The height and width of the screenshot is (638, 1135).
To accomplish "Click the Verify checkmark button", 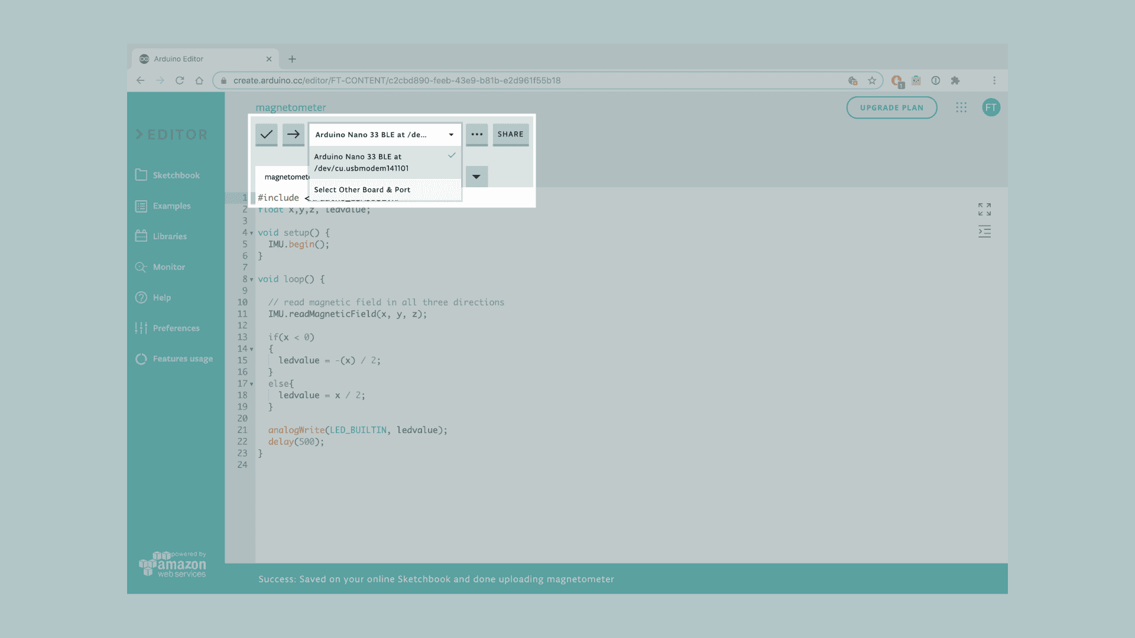I will pos(267,134).
